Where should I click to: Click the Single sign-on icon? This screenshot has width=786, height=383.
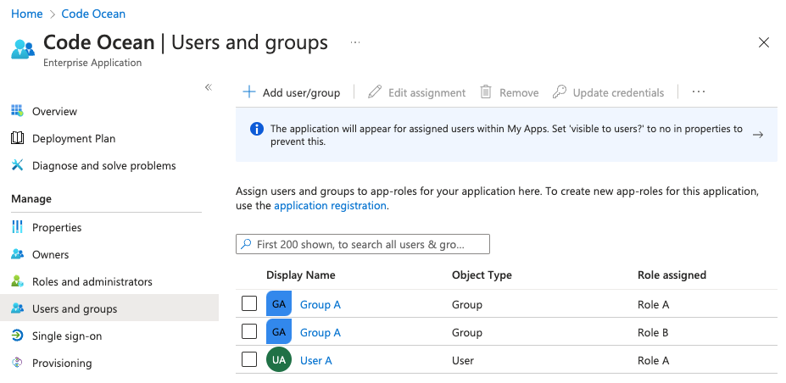click(x=17, y=336)
